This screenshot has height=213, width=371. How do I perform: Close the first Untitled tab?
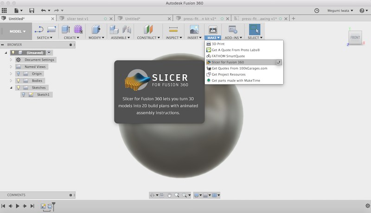(52, 19)
